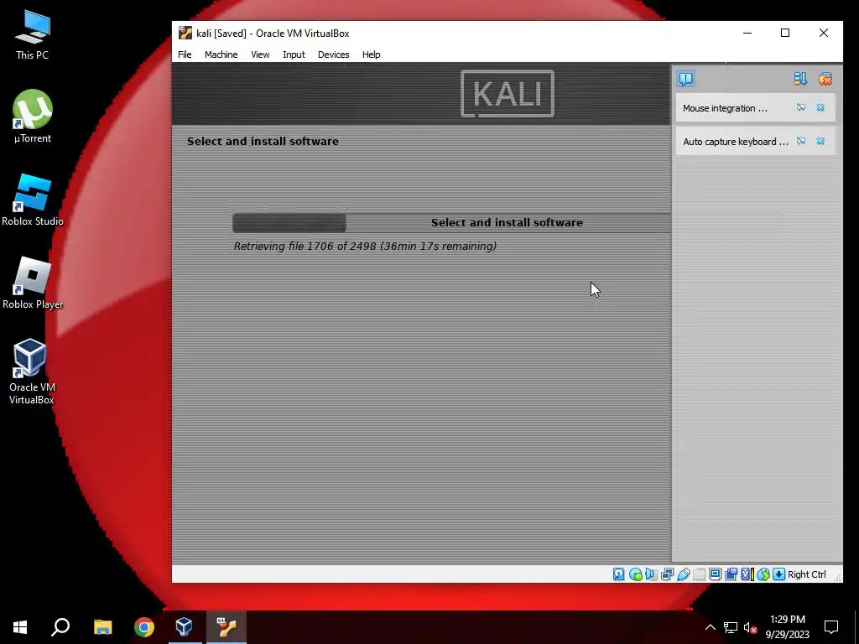Click the CPU virtualization status icon
Screen dimensions: 859x644
pos(746,574)
